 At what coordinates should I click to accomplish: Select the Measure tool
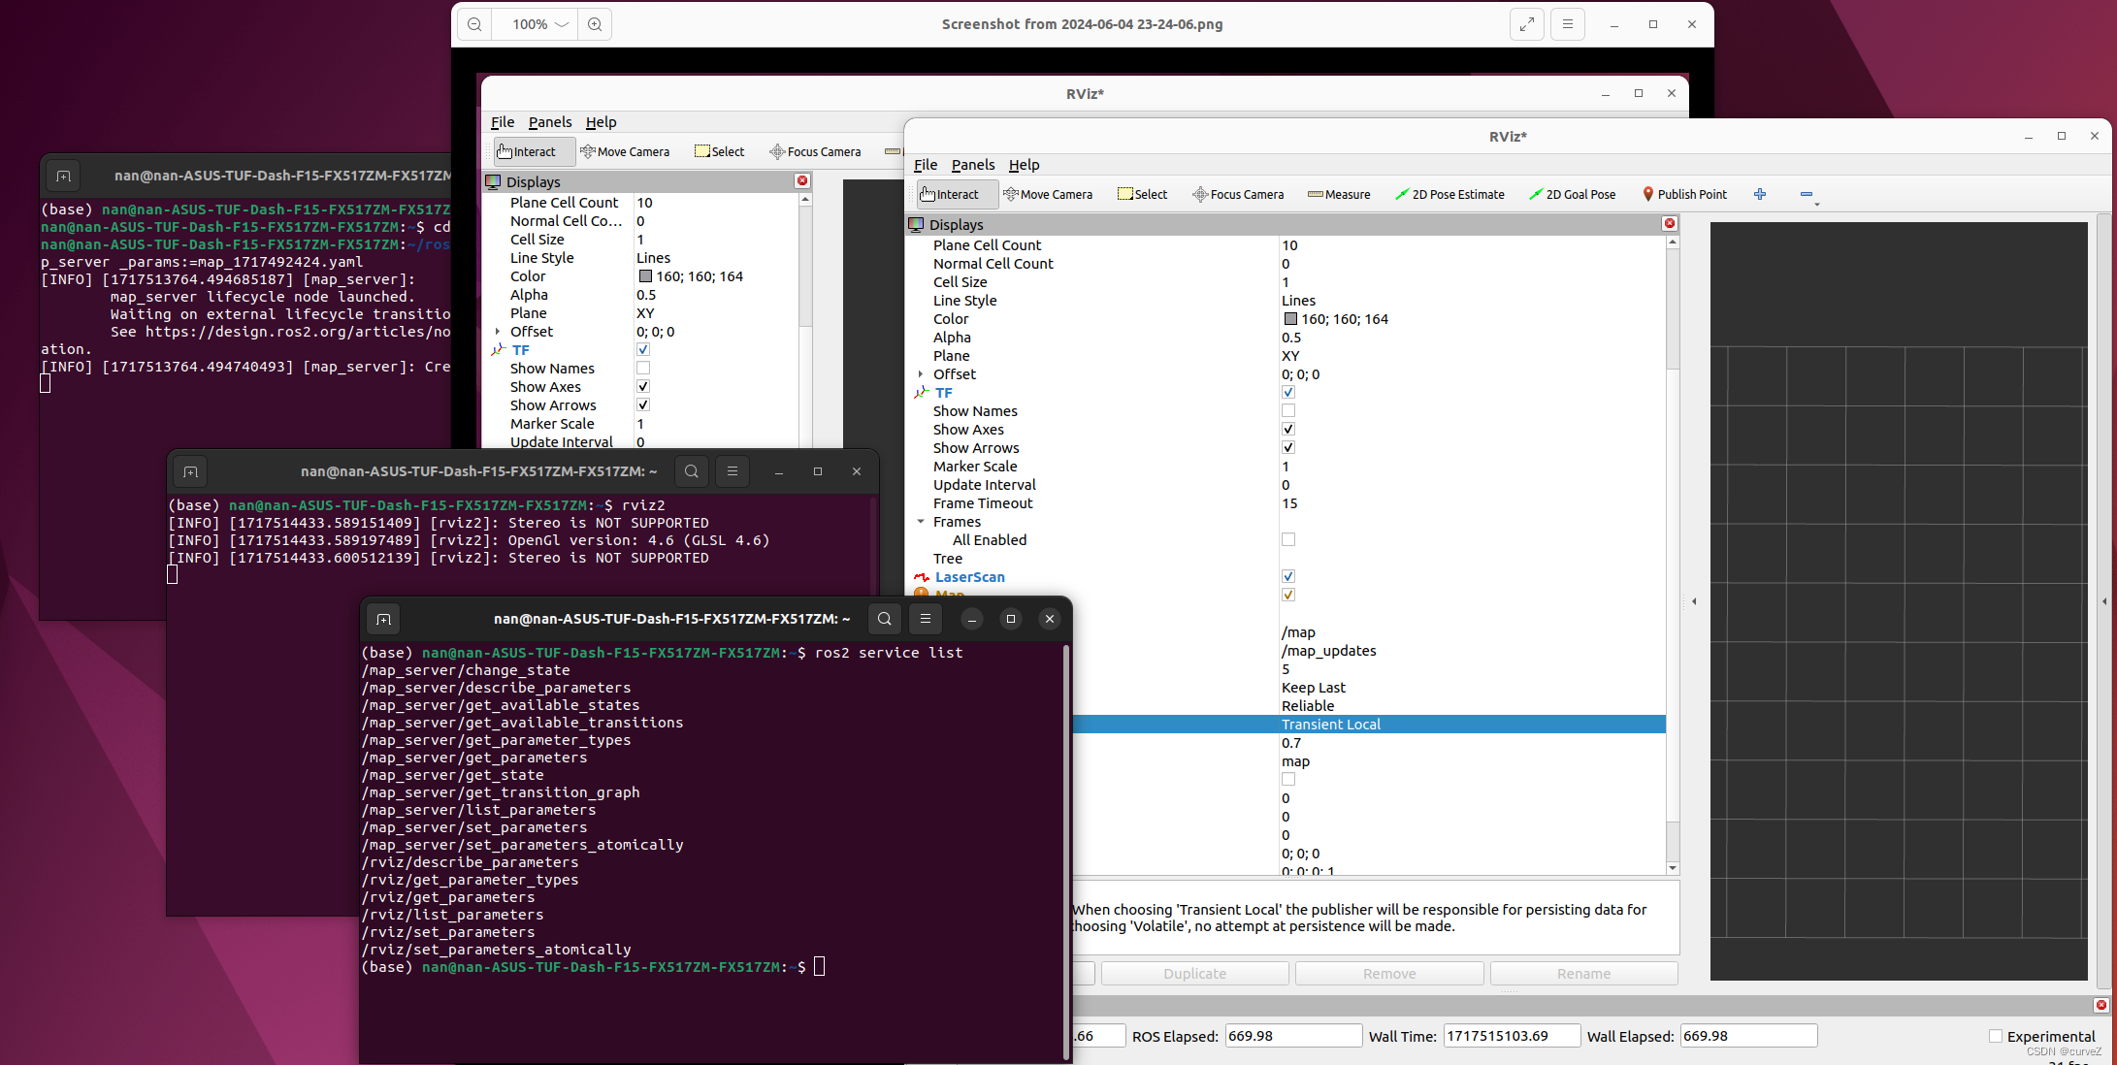(x=1339, y=194)
